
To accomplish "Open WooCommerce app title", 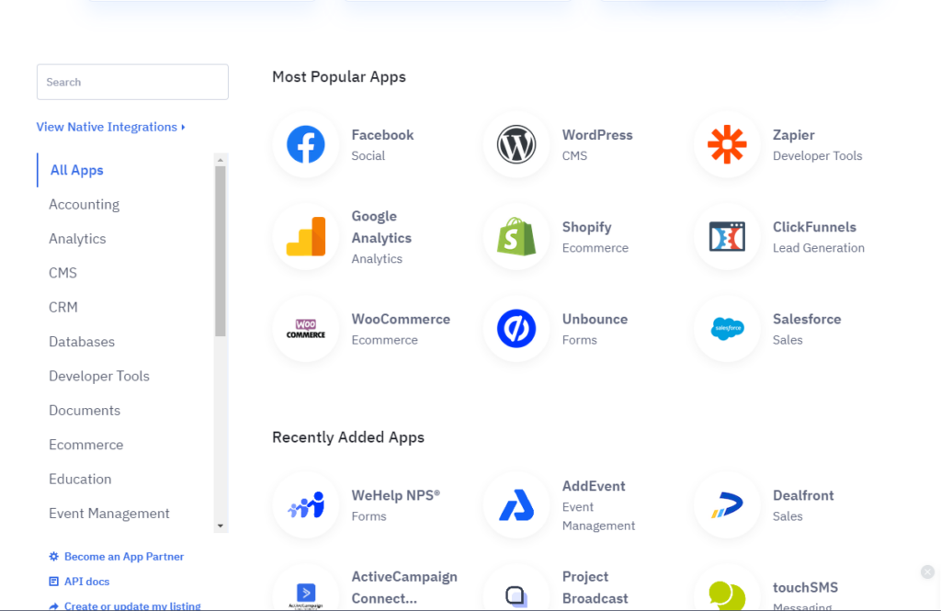I will (x=401, y=320).
